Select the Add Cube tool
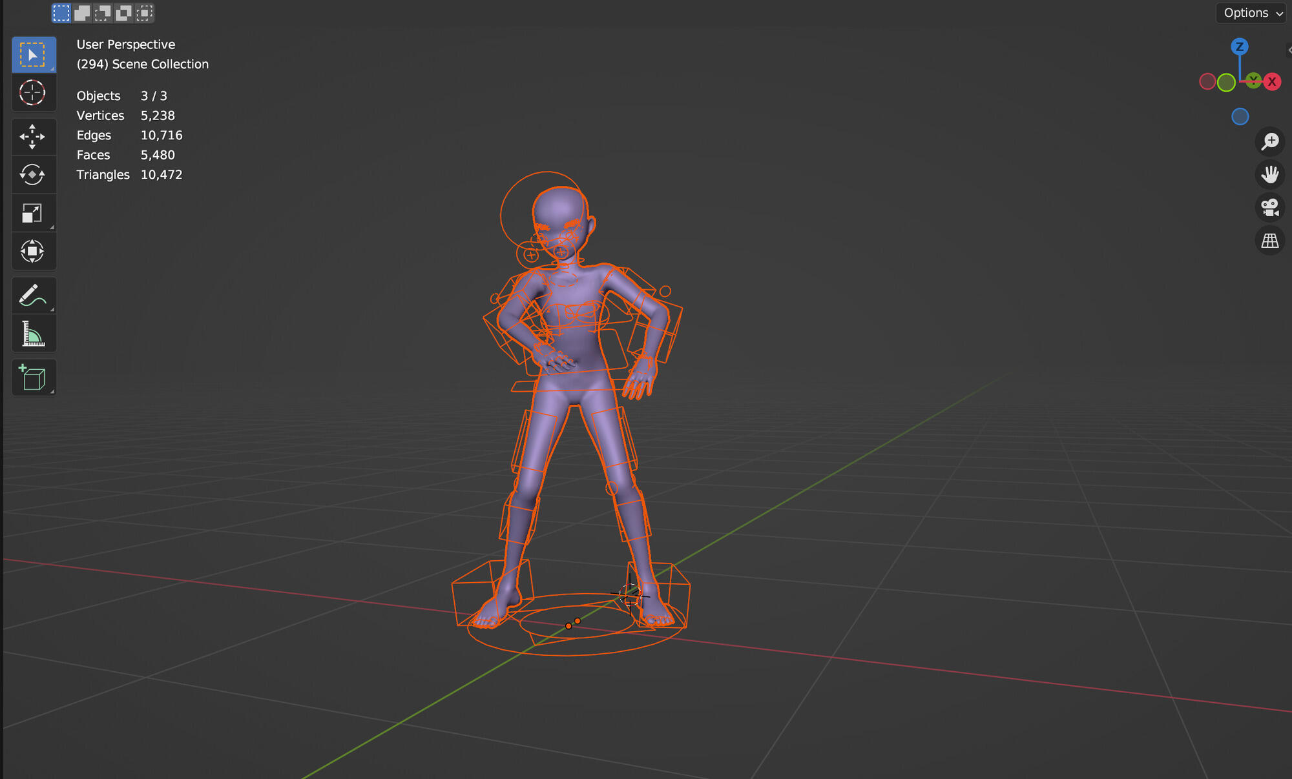 pos(34,378)
